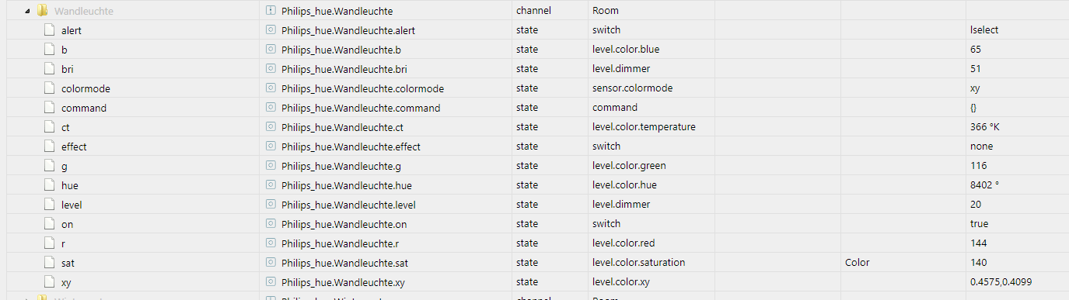Click the xy value 0.4575,0.4099
The width and height of the screenshot is (1069, 300).
(x=1001, y=282)
